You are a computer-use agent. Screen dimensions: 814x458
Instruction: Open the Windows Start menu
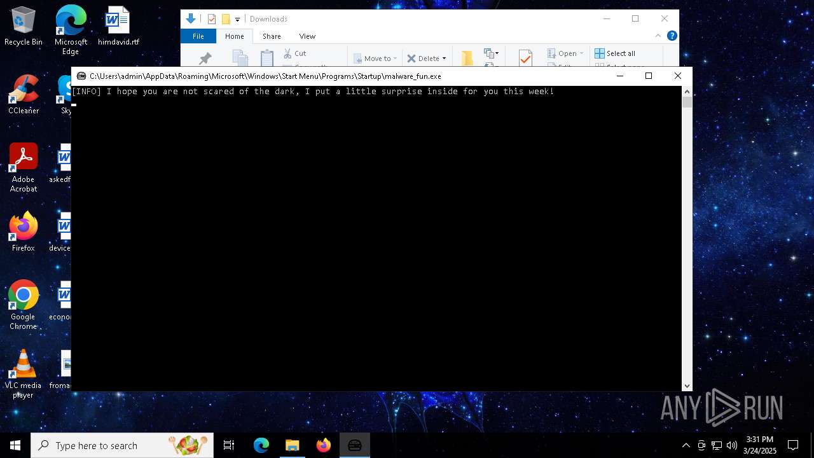15,445
